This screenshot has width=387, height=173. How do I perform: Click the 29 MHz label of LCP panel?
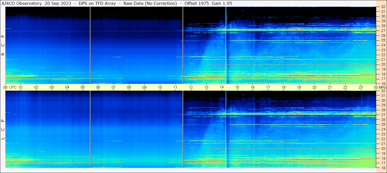383,105
